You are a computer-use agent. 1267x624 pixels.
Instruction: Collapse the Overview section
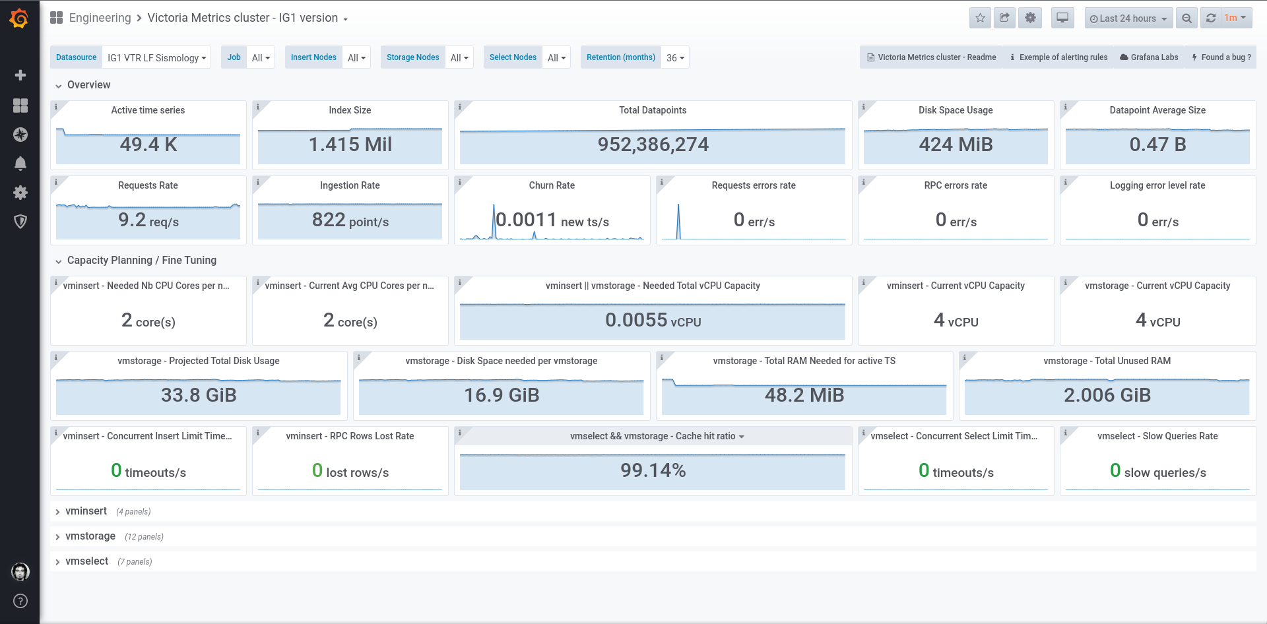click(88, 85)
